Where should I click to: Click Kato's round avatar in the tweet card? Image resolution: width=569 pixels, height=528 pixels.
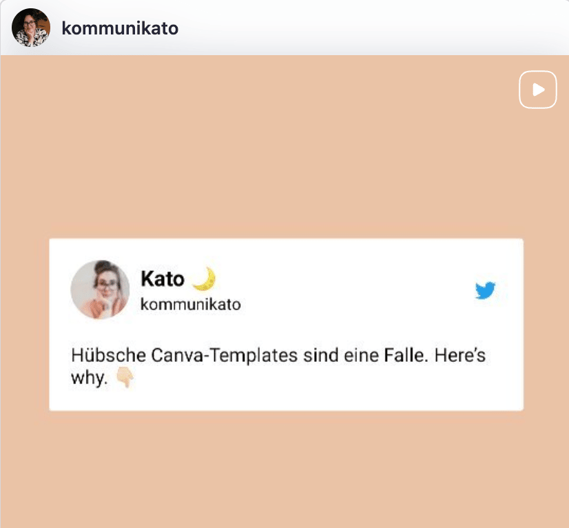(x=100, y=290)
